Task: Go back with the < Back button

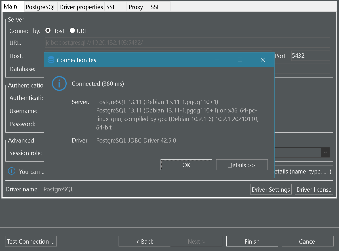Action: click(x=144, y=241)
